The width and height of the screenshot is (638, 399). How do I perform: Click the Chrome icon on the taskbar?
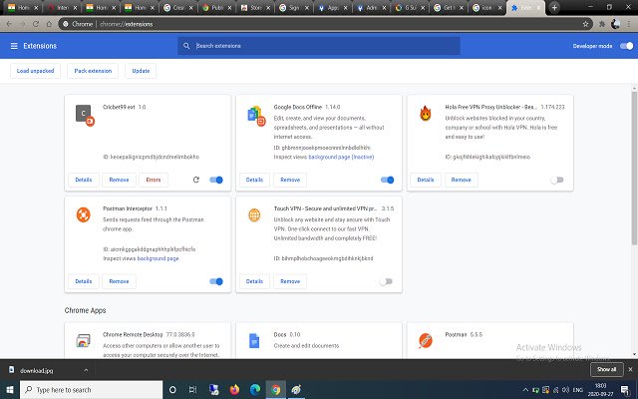pos(276,390)
